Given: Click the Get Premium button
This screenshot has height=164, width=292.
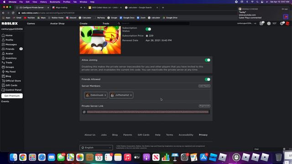Looking at the screenshot, I should [x=12, y=96].
